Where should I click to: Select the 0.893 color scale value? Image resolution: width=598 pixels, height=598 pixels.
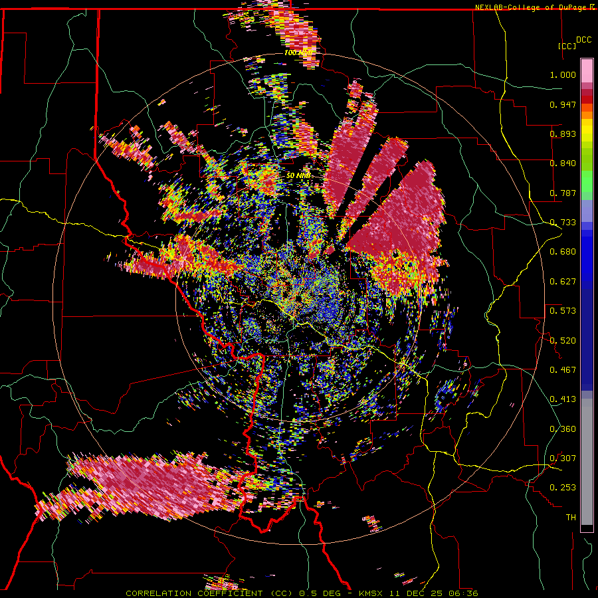coord(563,134)
